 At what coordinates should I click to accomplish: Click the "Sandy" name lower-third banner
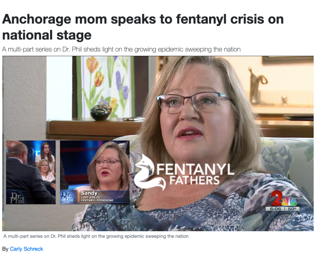tap(103, 197)
